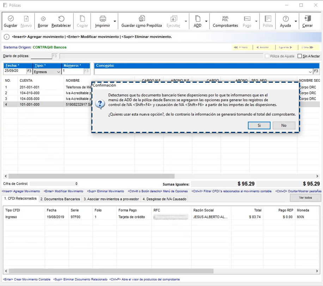The image size is (323, 286).
Task: Click the Ver todos button
Action: [x=305, y=198]
